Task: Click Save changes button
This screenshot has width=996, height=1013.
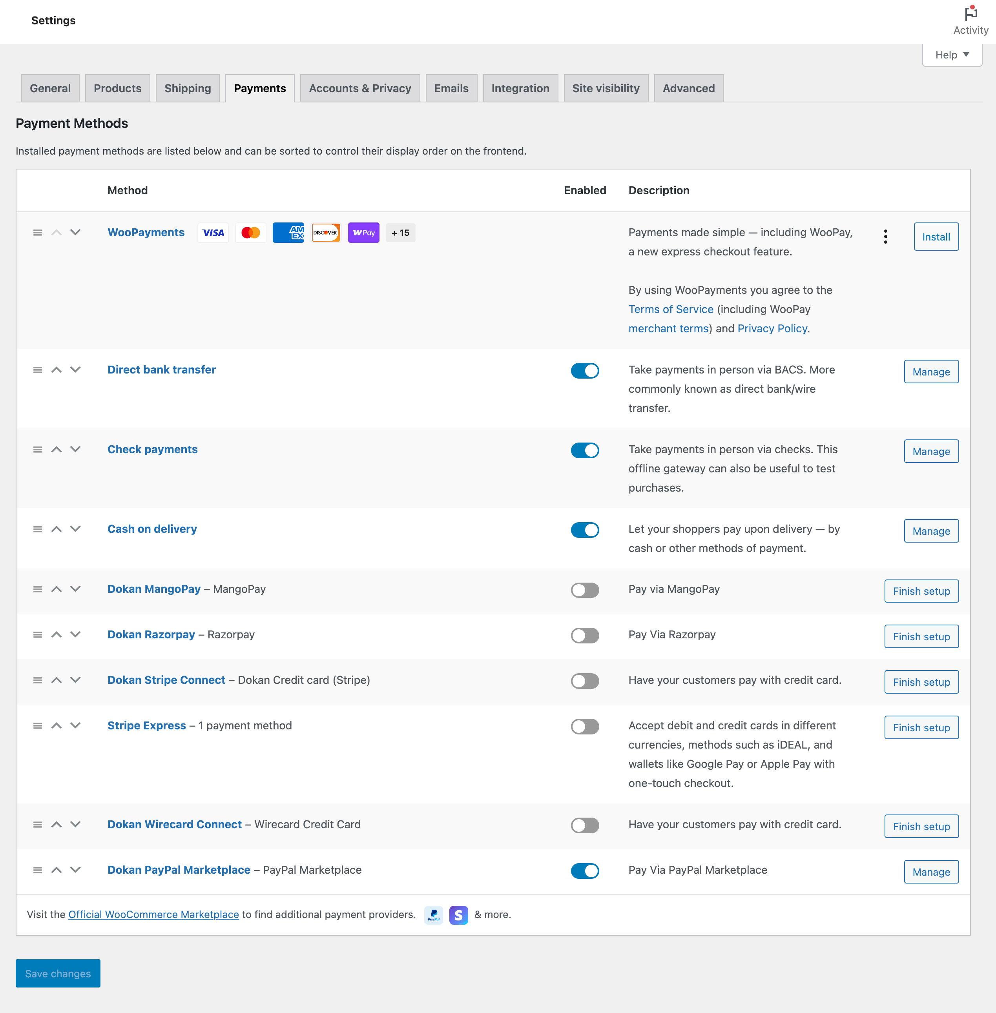Action: (58, 973)
